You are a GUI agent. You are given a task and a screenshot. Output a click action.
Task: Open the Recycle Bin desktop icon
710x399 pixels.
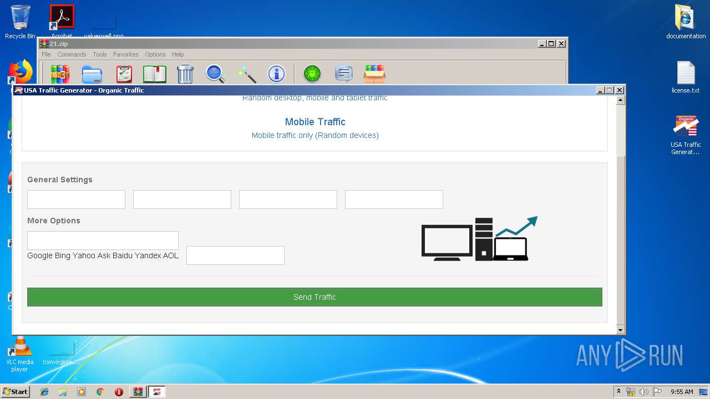[x=20, y=22]
